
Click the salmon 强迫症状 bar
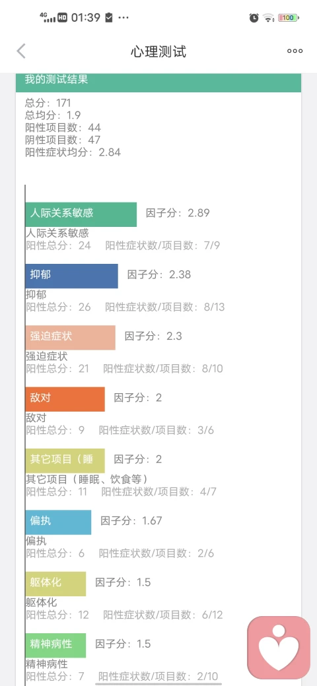click(70, 337)
